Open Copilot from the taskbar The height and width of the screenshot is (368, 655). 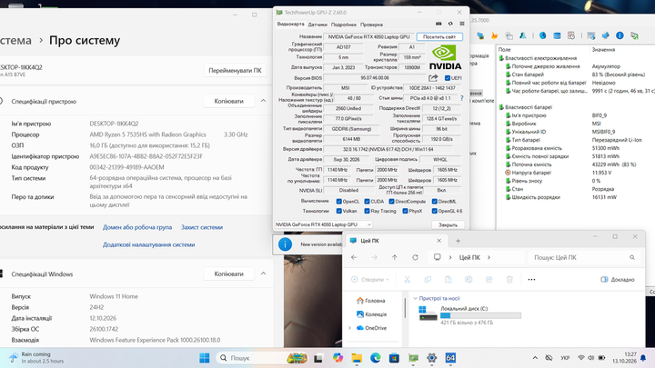(x=338, y=358)
